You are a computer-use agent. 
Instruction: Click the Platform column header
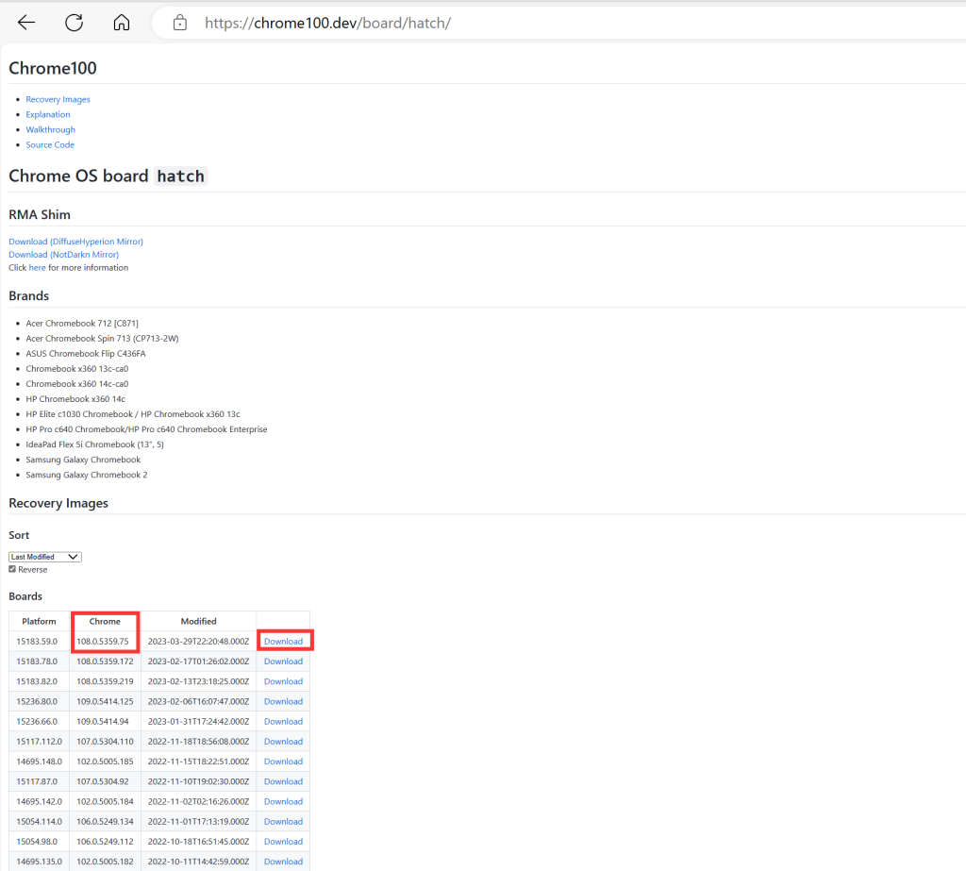coord(39,621)
